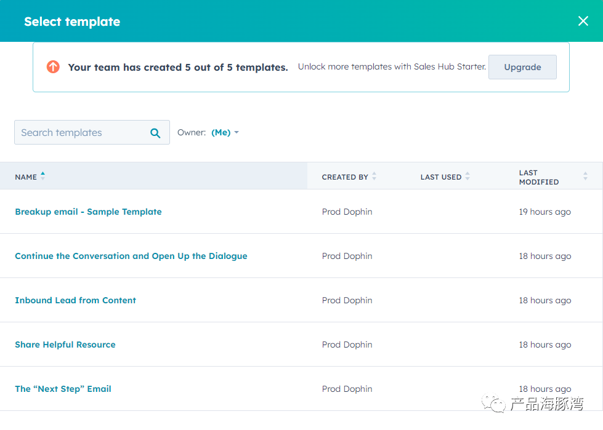
Task: Choose Inbound Lead from Content template
Action: click(75, 300)
